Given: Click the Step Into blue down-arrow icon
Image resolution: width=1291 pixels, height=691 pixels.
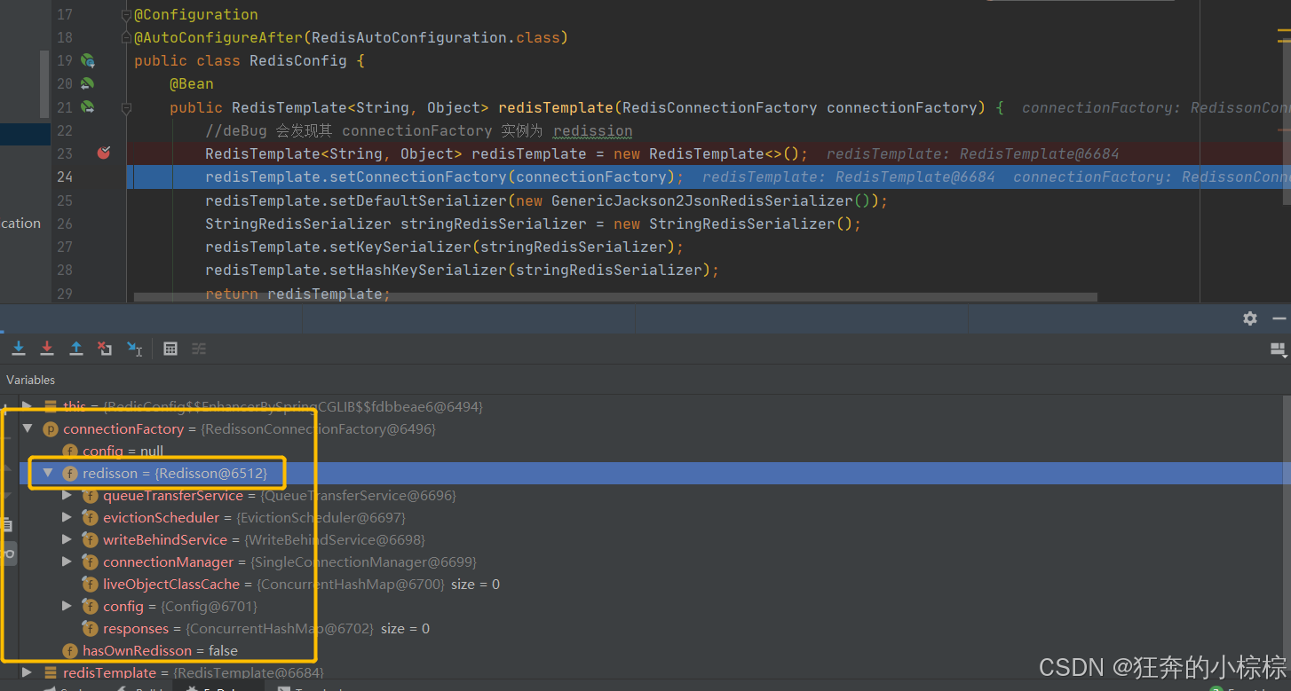Looking at the screenshot, I should (18, 349).
